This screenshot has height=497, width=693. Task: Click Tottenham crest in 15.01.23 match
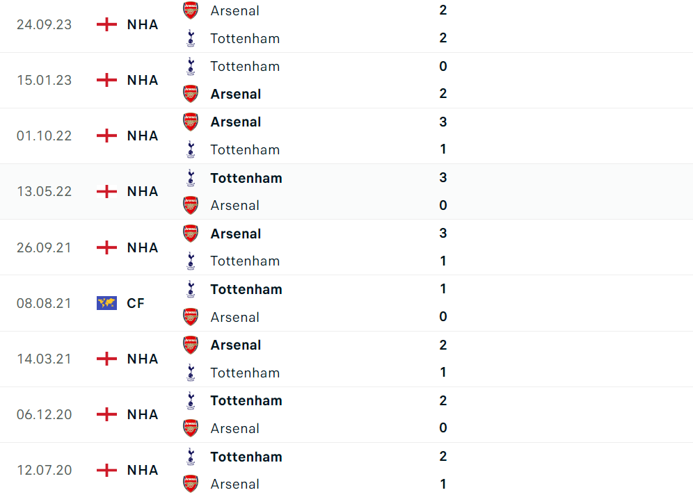tap(191, 66)
